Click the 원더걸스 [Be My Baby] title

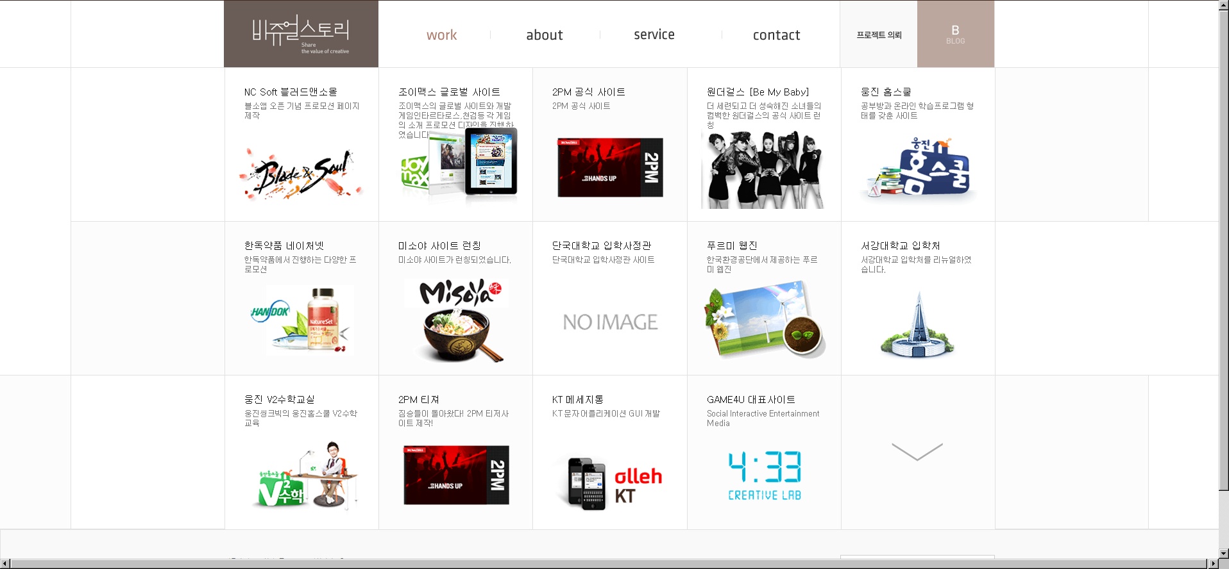click(758, 92)
